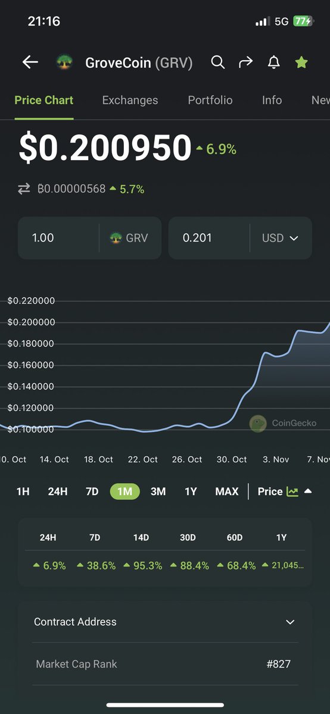Select the 1Y chart range

[x=191, y=491]
